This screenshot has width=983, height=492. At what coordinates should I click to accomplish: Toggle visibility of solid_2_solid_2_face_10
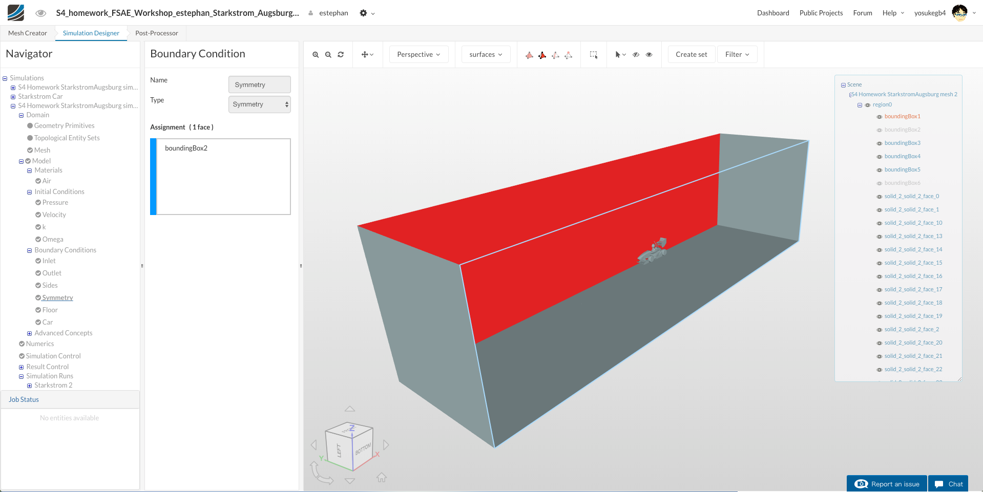pyautogui.click(x=880, y=223)
